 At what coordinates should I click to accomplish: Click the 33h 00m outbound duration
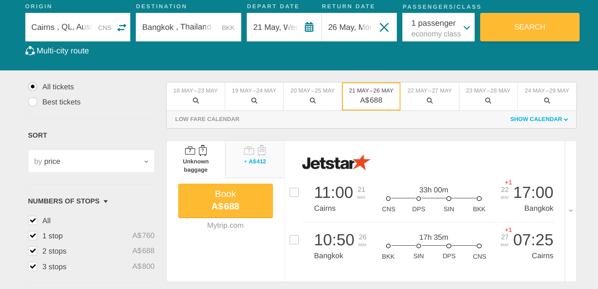pyautogui.click(x=434, y=190)
